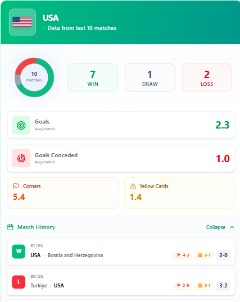Click the 4-3 corners value in Bosnia match
Screen dimensions: 240x302
(x=186, y=255)
